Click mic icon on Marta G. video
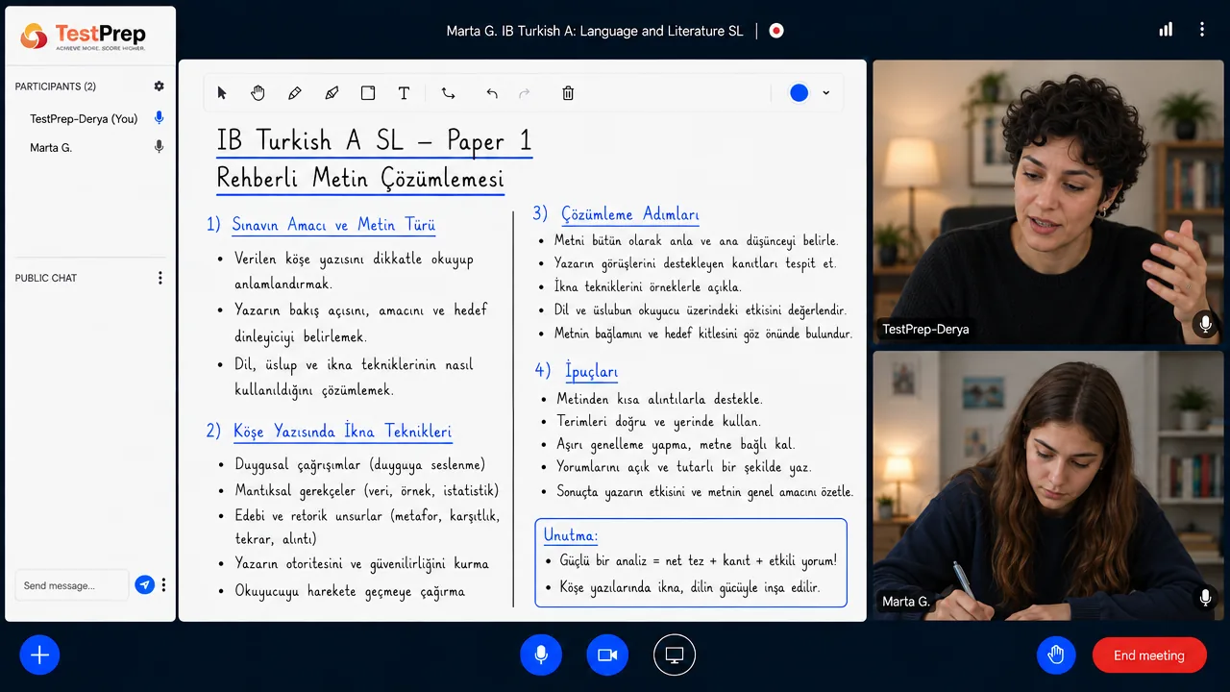 [x=1205, y=598]
